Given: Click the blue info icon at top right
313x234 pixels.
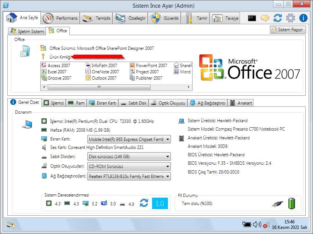Looking at the screenshot, I should (303, 18).
